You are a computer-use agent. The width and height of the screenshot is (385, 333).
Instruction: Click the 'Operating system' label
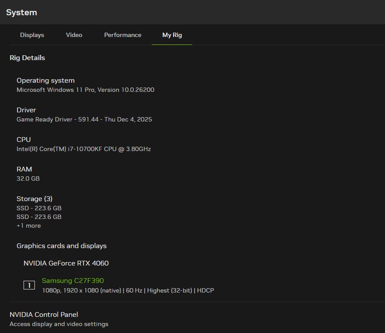coord(45,81)
